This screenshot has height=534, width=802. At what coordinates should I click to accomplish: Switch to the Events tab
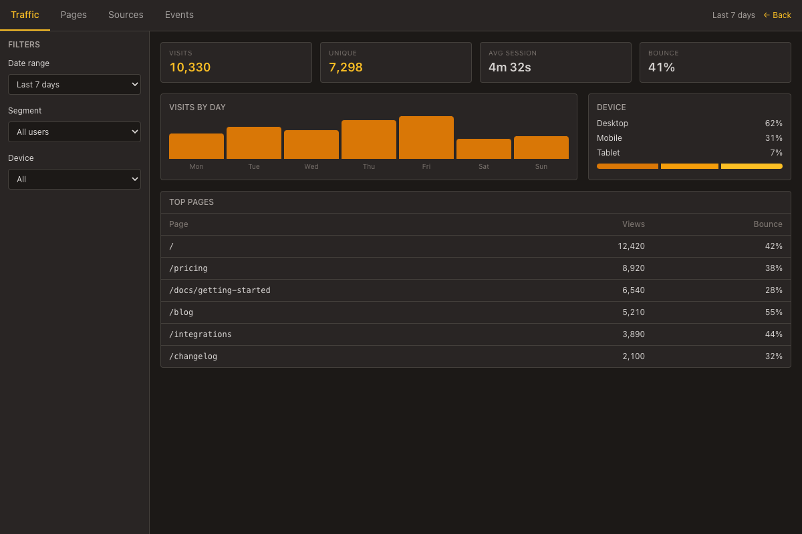click(x=178, y=15)
